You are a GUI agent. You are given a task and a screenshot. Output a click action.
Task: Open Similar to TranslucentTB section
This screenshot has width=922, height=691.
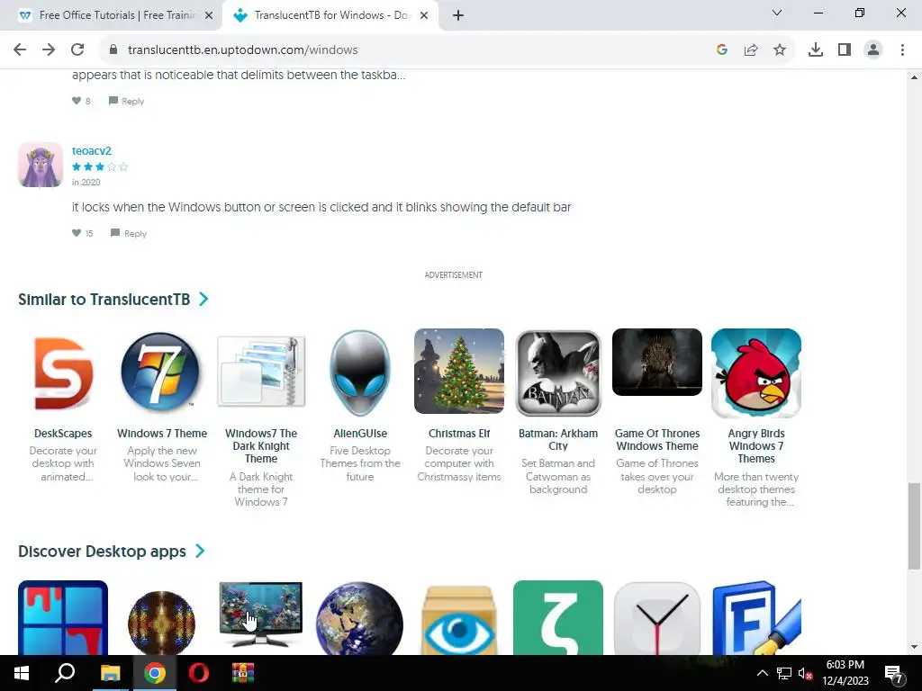point(104,300)
